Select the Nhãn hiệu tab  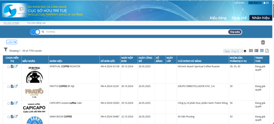point(261,18)
